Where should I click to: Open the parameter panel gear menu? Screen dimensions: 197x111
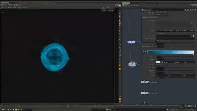pyautogui.click(x=186, y=10)
